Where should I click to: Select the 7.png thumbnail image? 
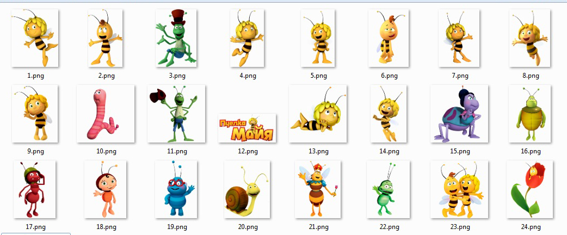click(459, 38)
